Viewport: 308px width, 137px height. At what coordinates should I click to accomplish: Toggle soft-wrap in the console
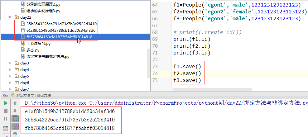[x=15, y=119]
